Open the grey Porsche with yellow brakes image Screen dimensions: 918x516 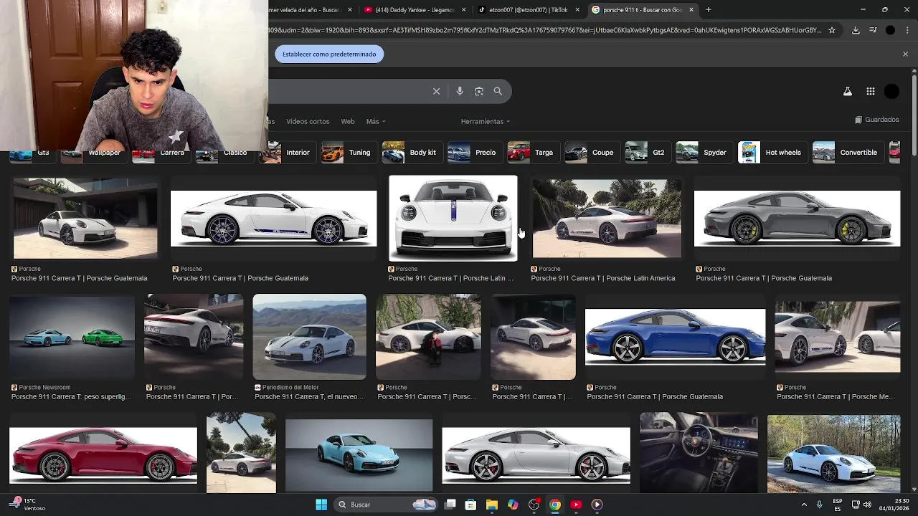click(797, 219)
